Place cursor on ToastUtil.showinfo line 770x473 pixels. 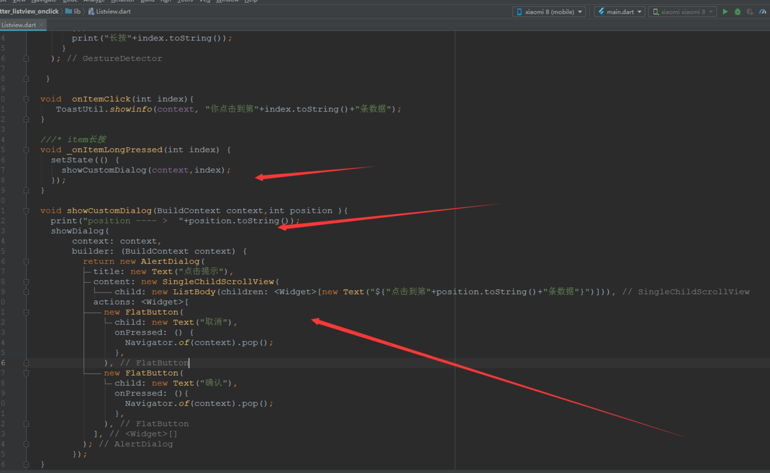click(x=229, y=109)
